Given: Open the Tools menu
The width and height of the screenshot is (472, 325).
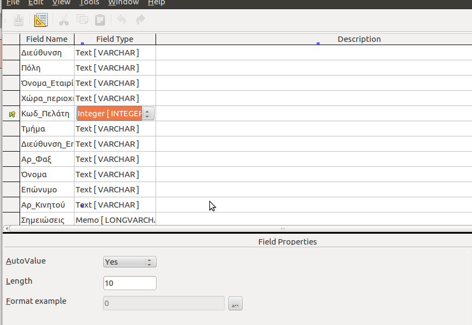Looking at the screenshot, I should [x=89, y=3].
